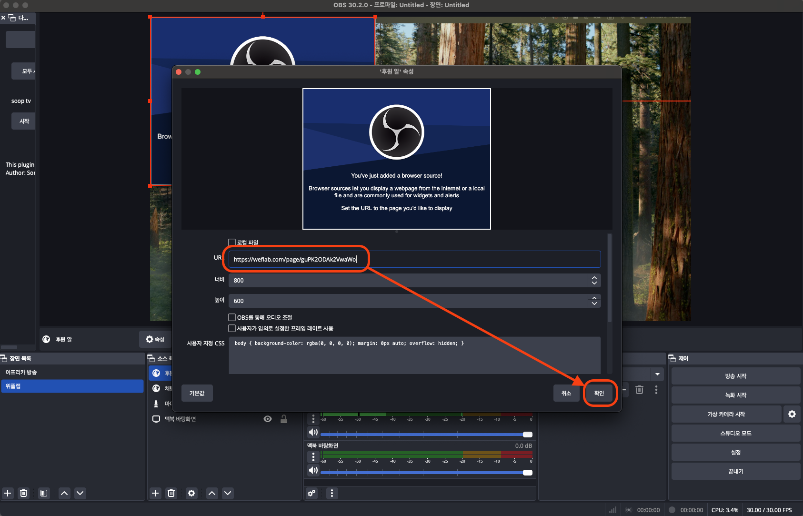
Task: Move selected source up
Action: [x=212, y=493]
